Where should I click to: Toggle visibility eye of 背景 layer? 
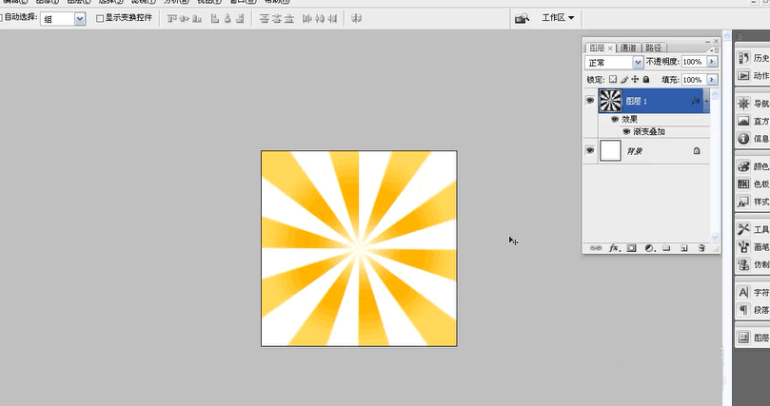590,150
